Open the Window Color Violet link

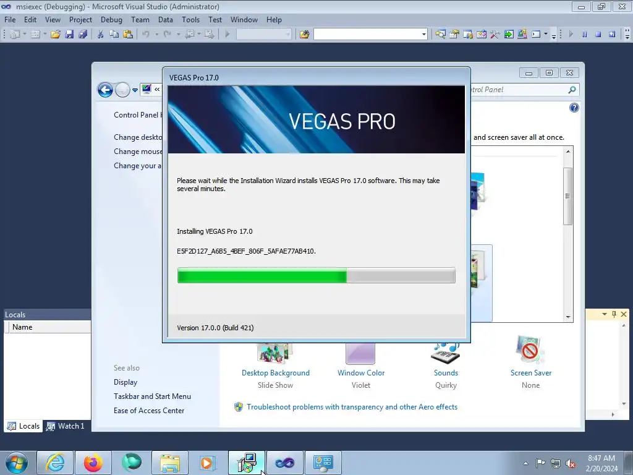[x=361, y=373]
